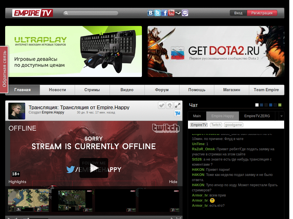Open the fourth highlight thumbnail
This screenshot has width=293, height=219.
pos(159,200)
